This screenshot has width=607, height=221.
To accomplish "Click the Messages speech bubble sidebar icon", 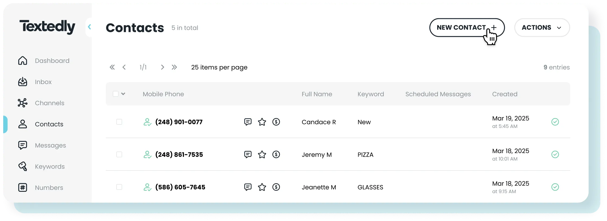I will click(23, 145).
